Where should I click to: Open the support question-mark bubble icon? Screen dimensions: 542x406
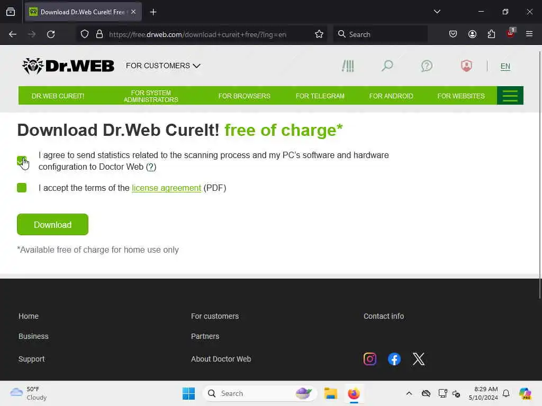pyautogui.click(x=427, y=66)
